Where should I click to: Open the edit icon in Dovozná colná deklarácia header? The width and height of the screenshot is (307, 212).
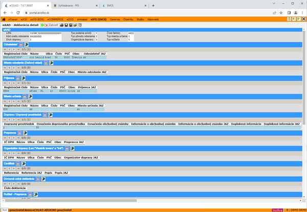pyautogui.click(x=43, y=179)
